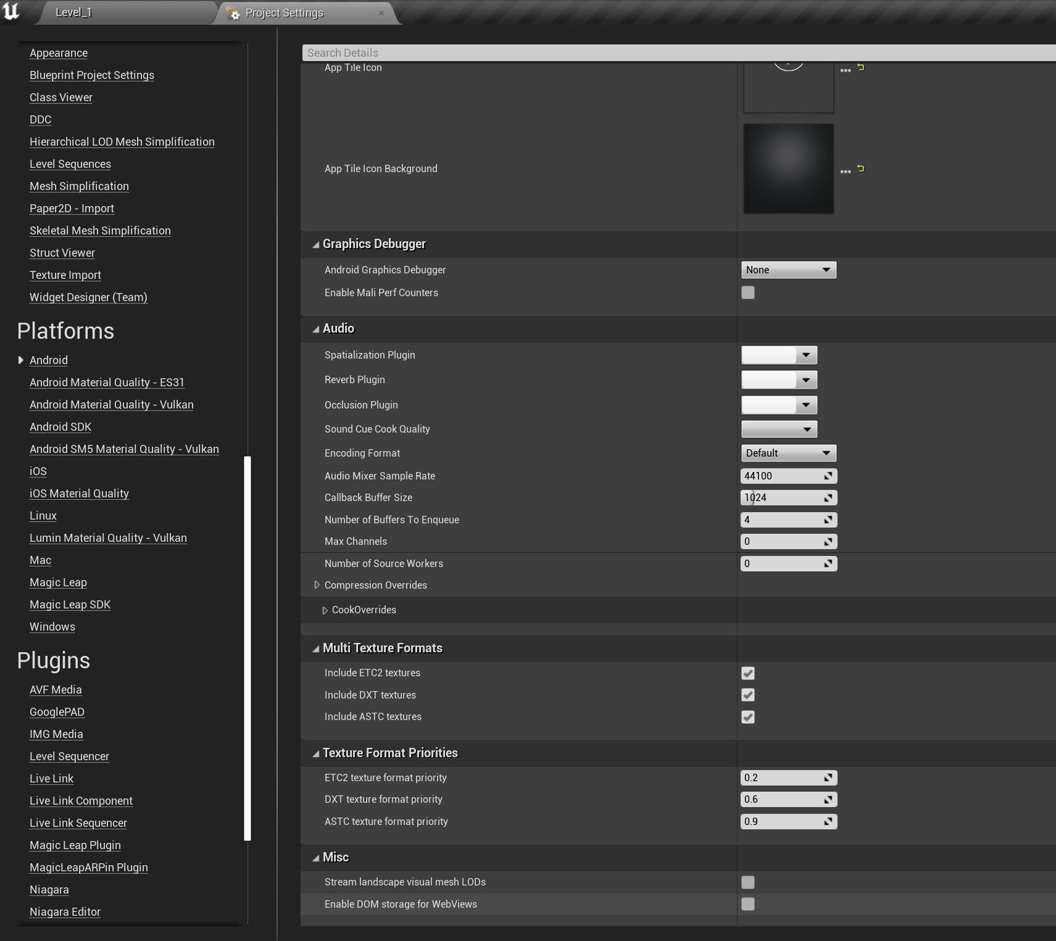
Task: Collapse Multi Texture Formats category
Action: [x=316, y=649]
